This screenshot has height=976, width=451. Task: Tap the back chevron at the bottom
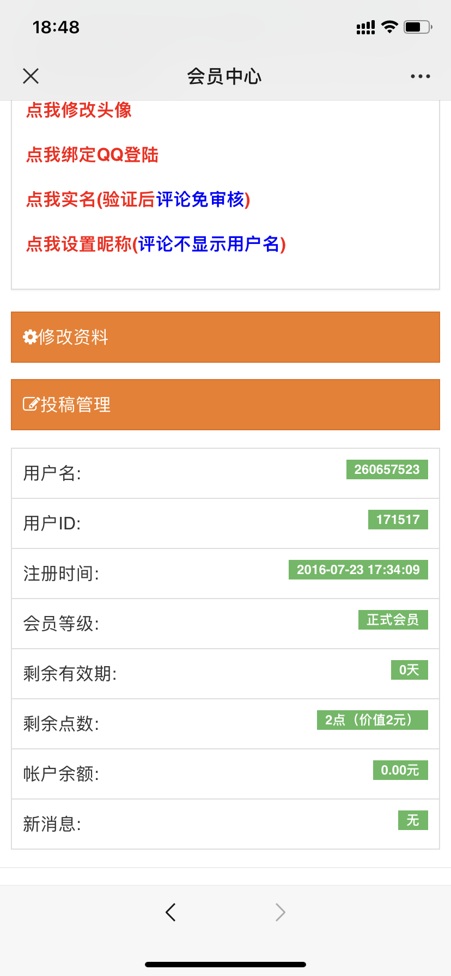(x=170, y=912)
